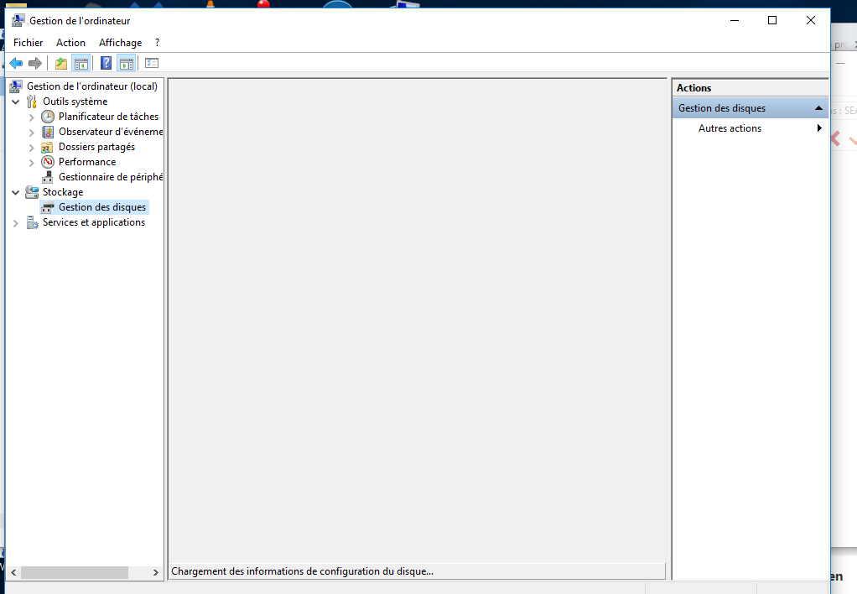Click the Up one level folder icon
The image size is (857, 594).
[x=61, y=64]
